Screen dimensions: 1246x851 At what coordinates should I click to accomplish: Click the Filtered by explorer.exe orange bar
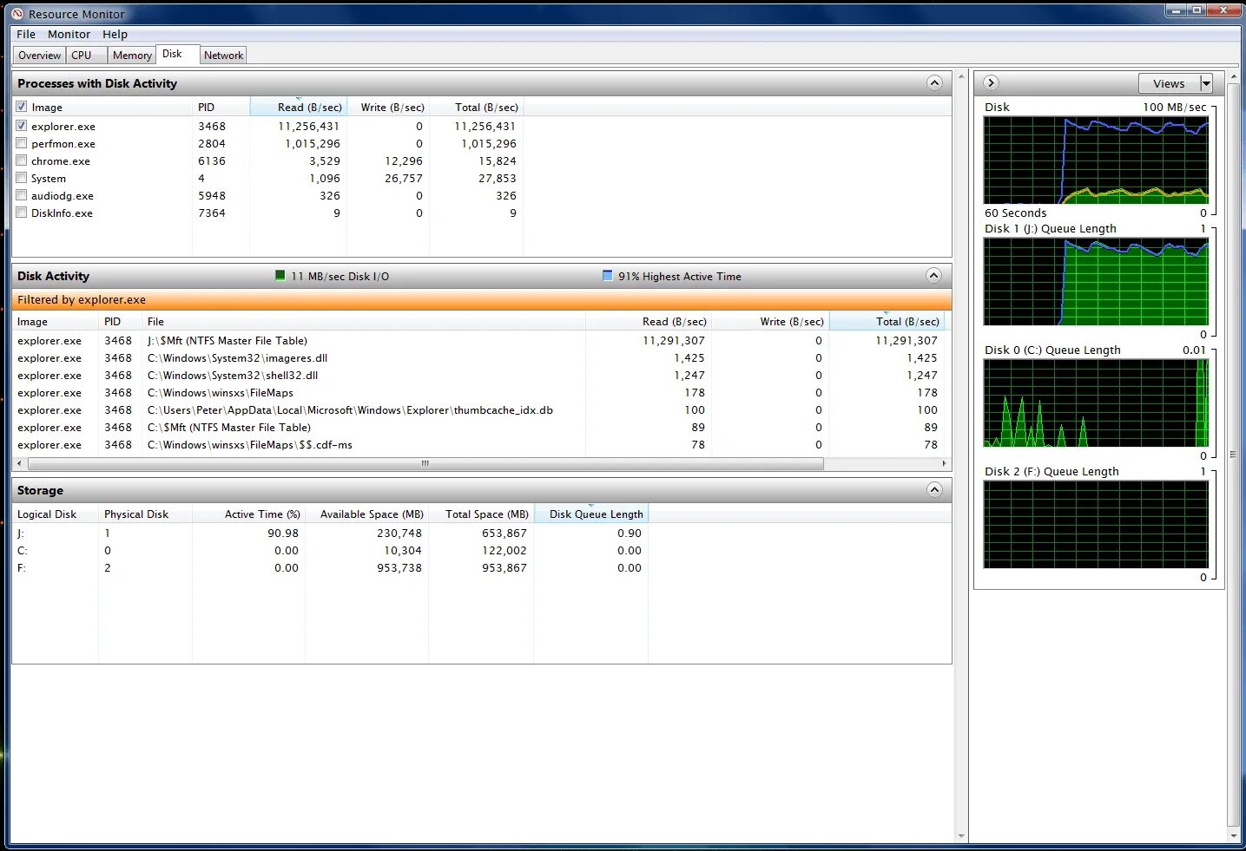click(482, 299)
